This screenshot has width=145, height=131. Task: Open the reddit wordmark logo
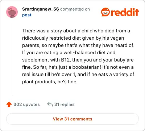click(x=125, y=12)
